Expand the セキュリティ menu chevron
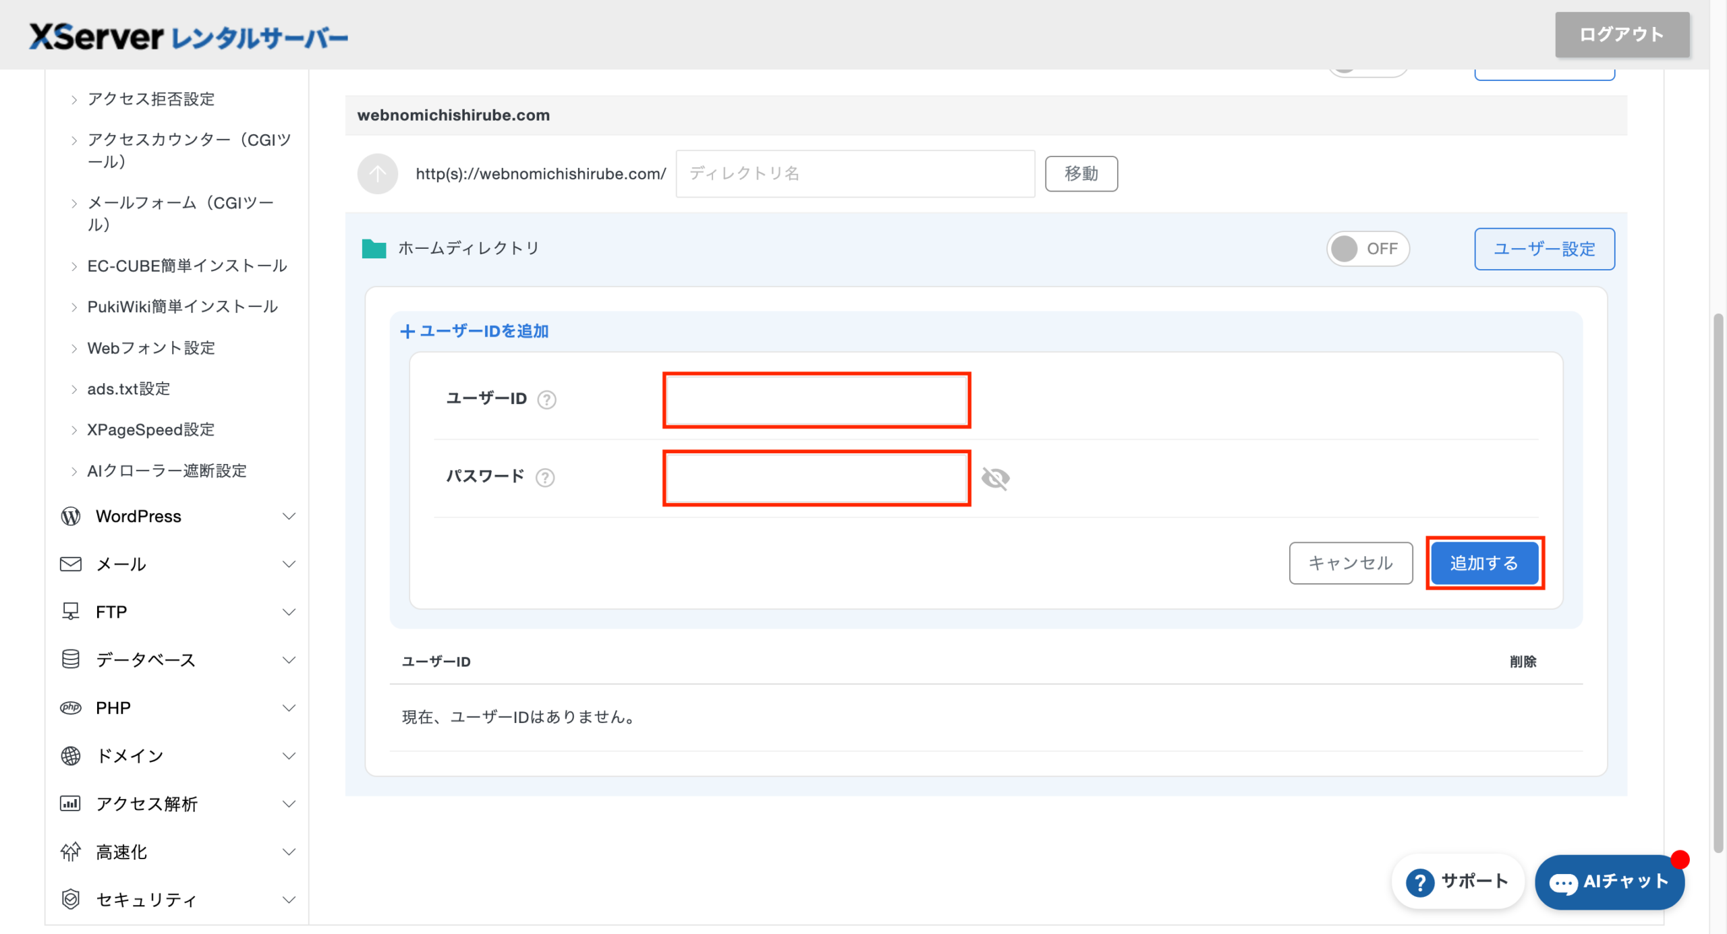This screenshot has height=934, width=1727. coord(289,900)
